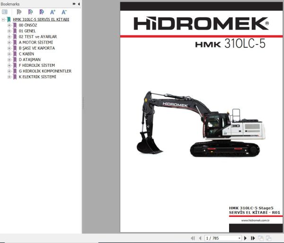The height and width of the screenshot is (243, 284).
Task: Open the G HİDROLİK KOMPONENTLER bookmark
Action: click(45, 71)
